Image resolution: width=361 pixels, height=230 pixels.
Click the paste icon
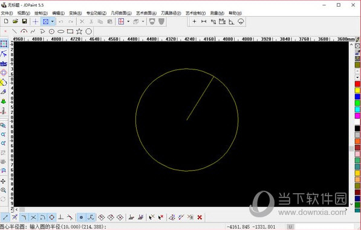(x=110, y=22)
